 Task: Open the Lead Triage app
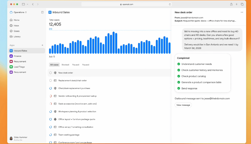20,67
